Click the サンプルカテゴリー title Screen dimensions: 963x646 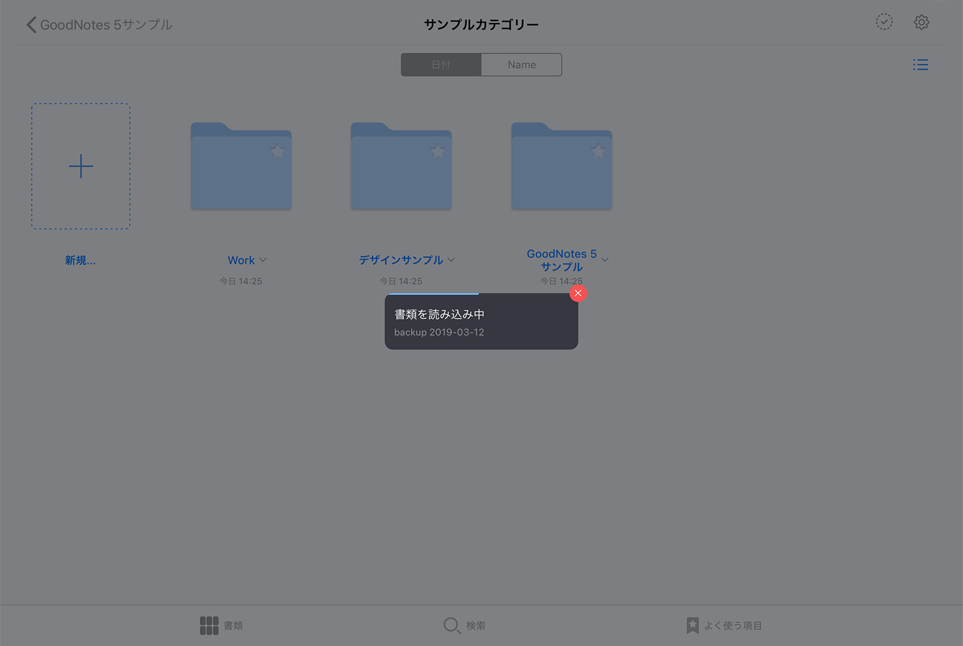coord(481,24)
